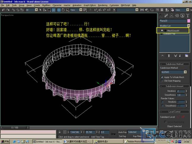Toggle MeshSmooth modifier lightbulb
The width and height of the screenshot is (192, 144).
tap(162, 31)
